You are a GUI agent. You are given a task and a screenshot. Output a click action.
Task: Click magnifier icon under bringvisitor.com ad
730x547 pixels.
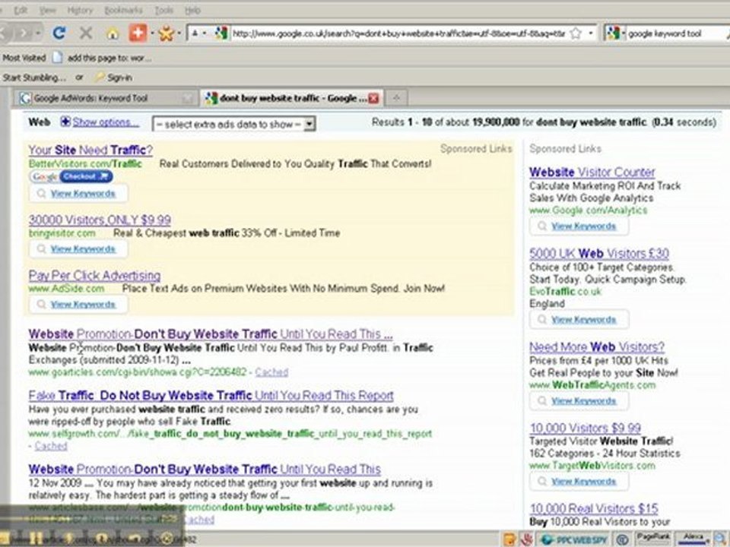point(41,249)
